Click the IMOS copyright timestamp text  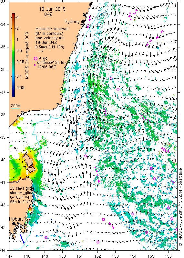(x=180, y=207)
